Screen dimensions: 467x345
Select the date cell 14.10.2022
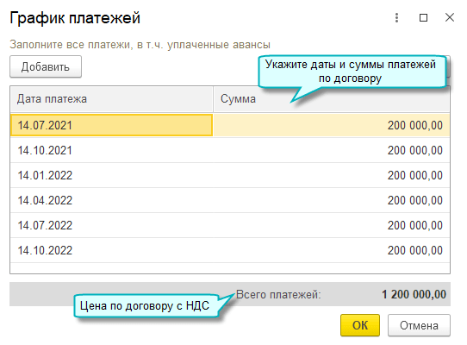click(111, 250)
